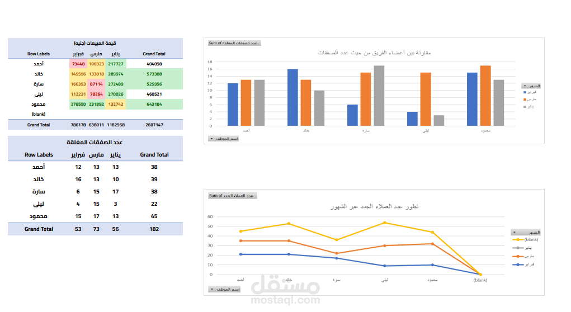
Task: Select the row label سارة in the deals table
Action: 39,191
